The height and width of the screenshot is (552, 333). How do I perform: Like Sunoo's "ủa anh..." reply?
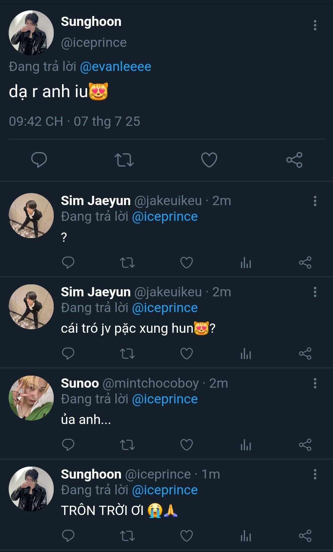[x=186, y=445]
